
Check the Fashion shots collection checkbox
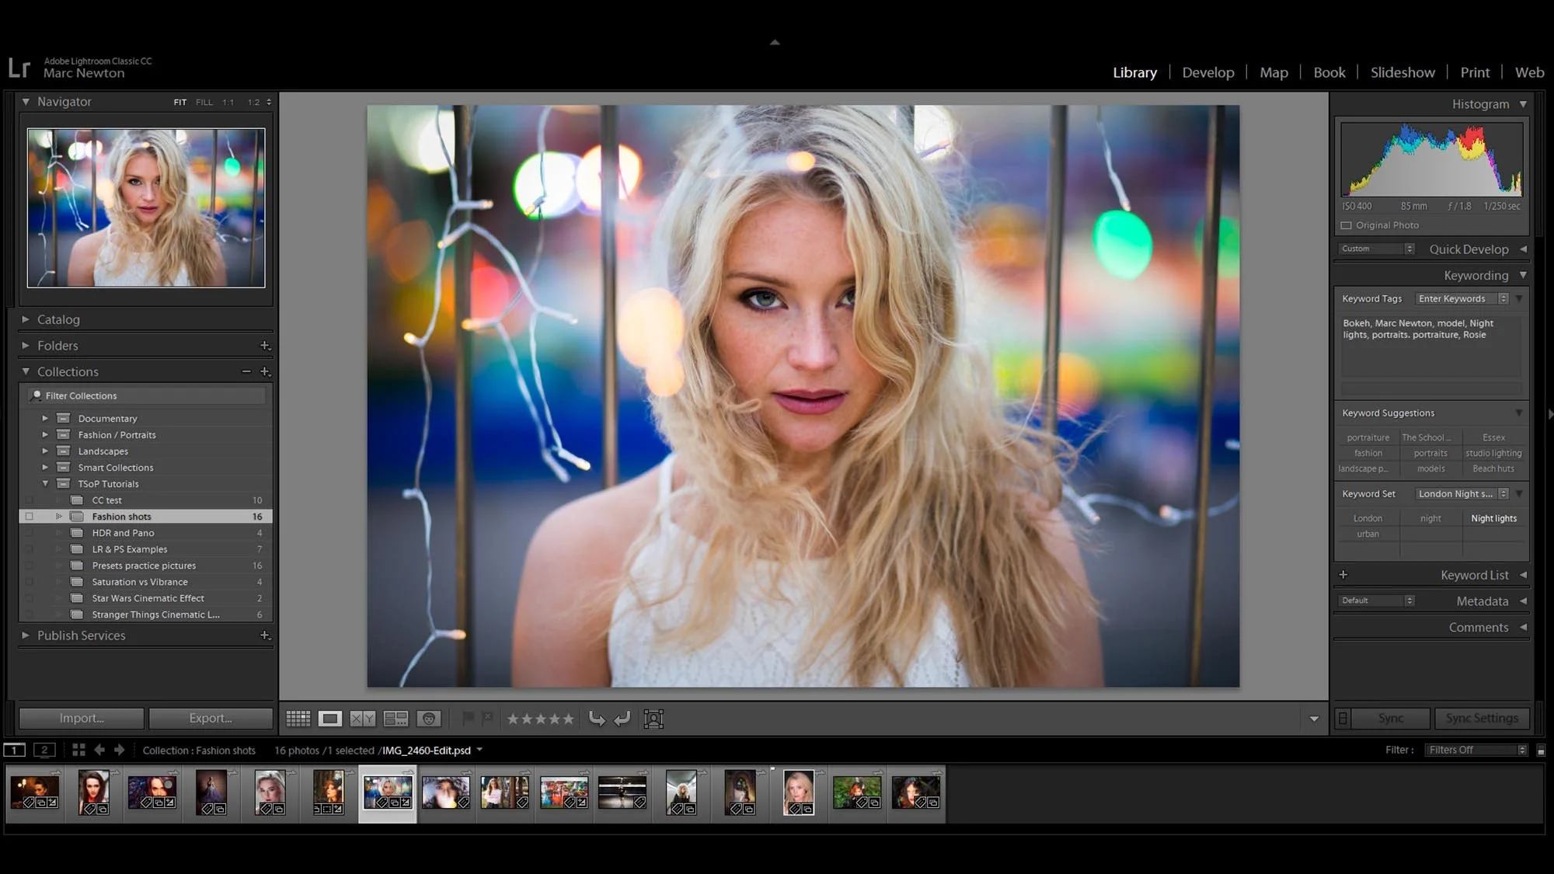tap(30, 516)
